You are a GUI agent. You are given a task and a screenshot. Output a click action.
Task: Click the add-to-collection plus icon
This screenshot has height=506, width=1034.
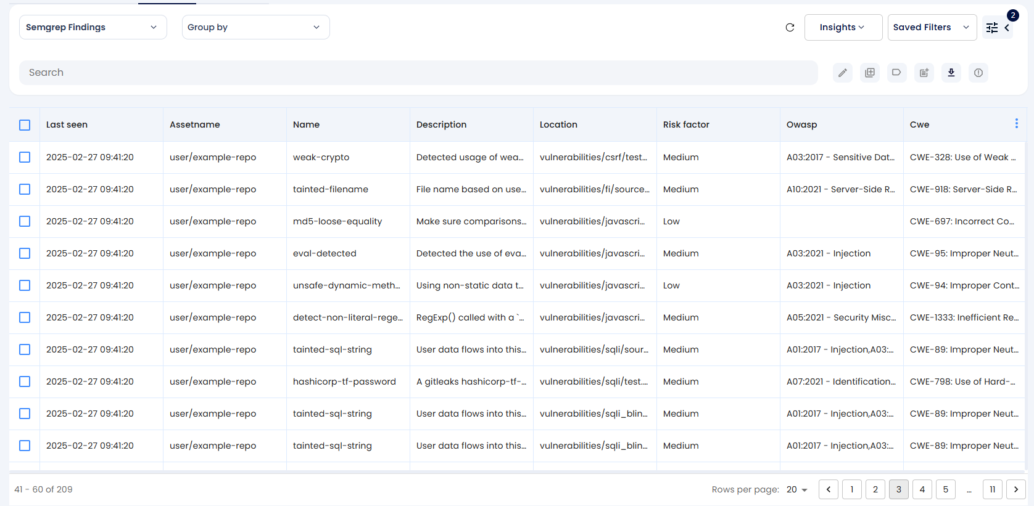click(870, 73)
